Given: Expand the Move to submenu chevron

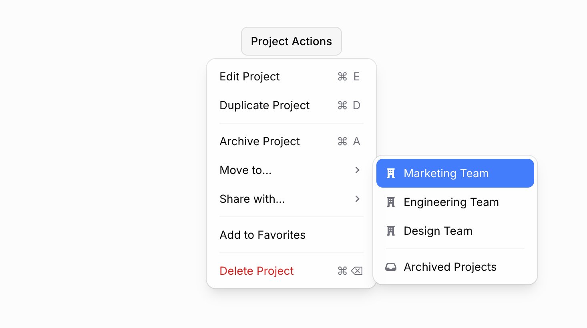Looking at the screenshot, I should click(357, 170).
